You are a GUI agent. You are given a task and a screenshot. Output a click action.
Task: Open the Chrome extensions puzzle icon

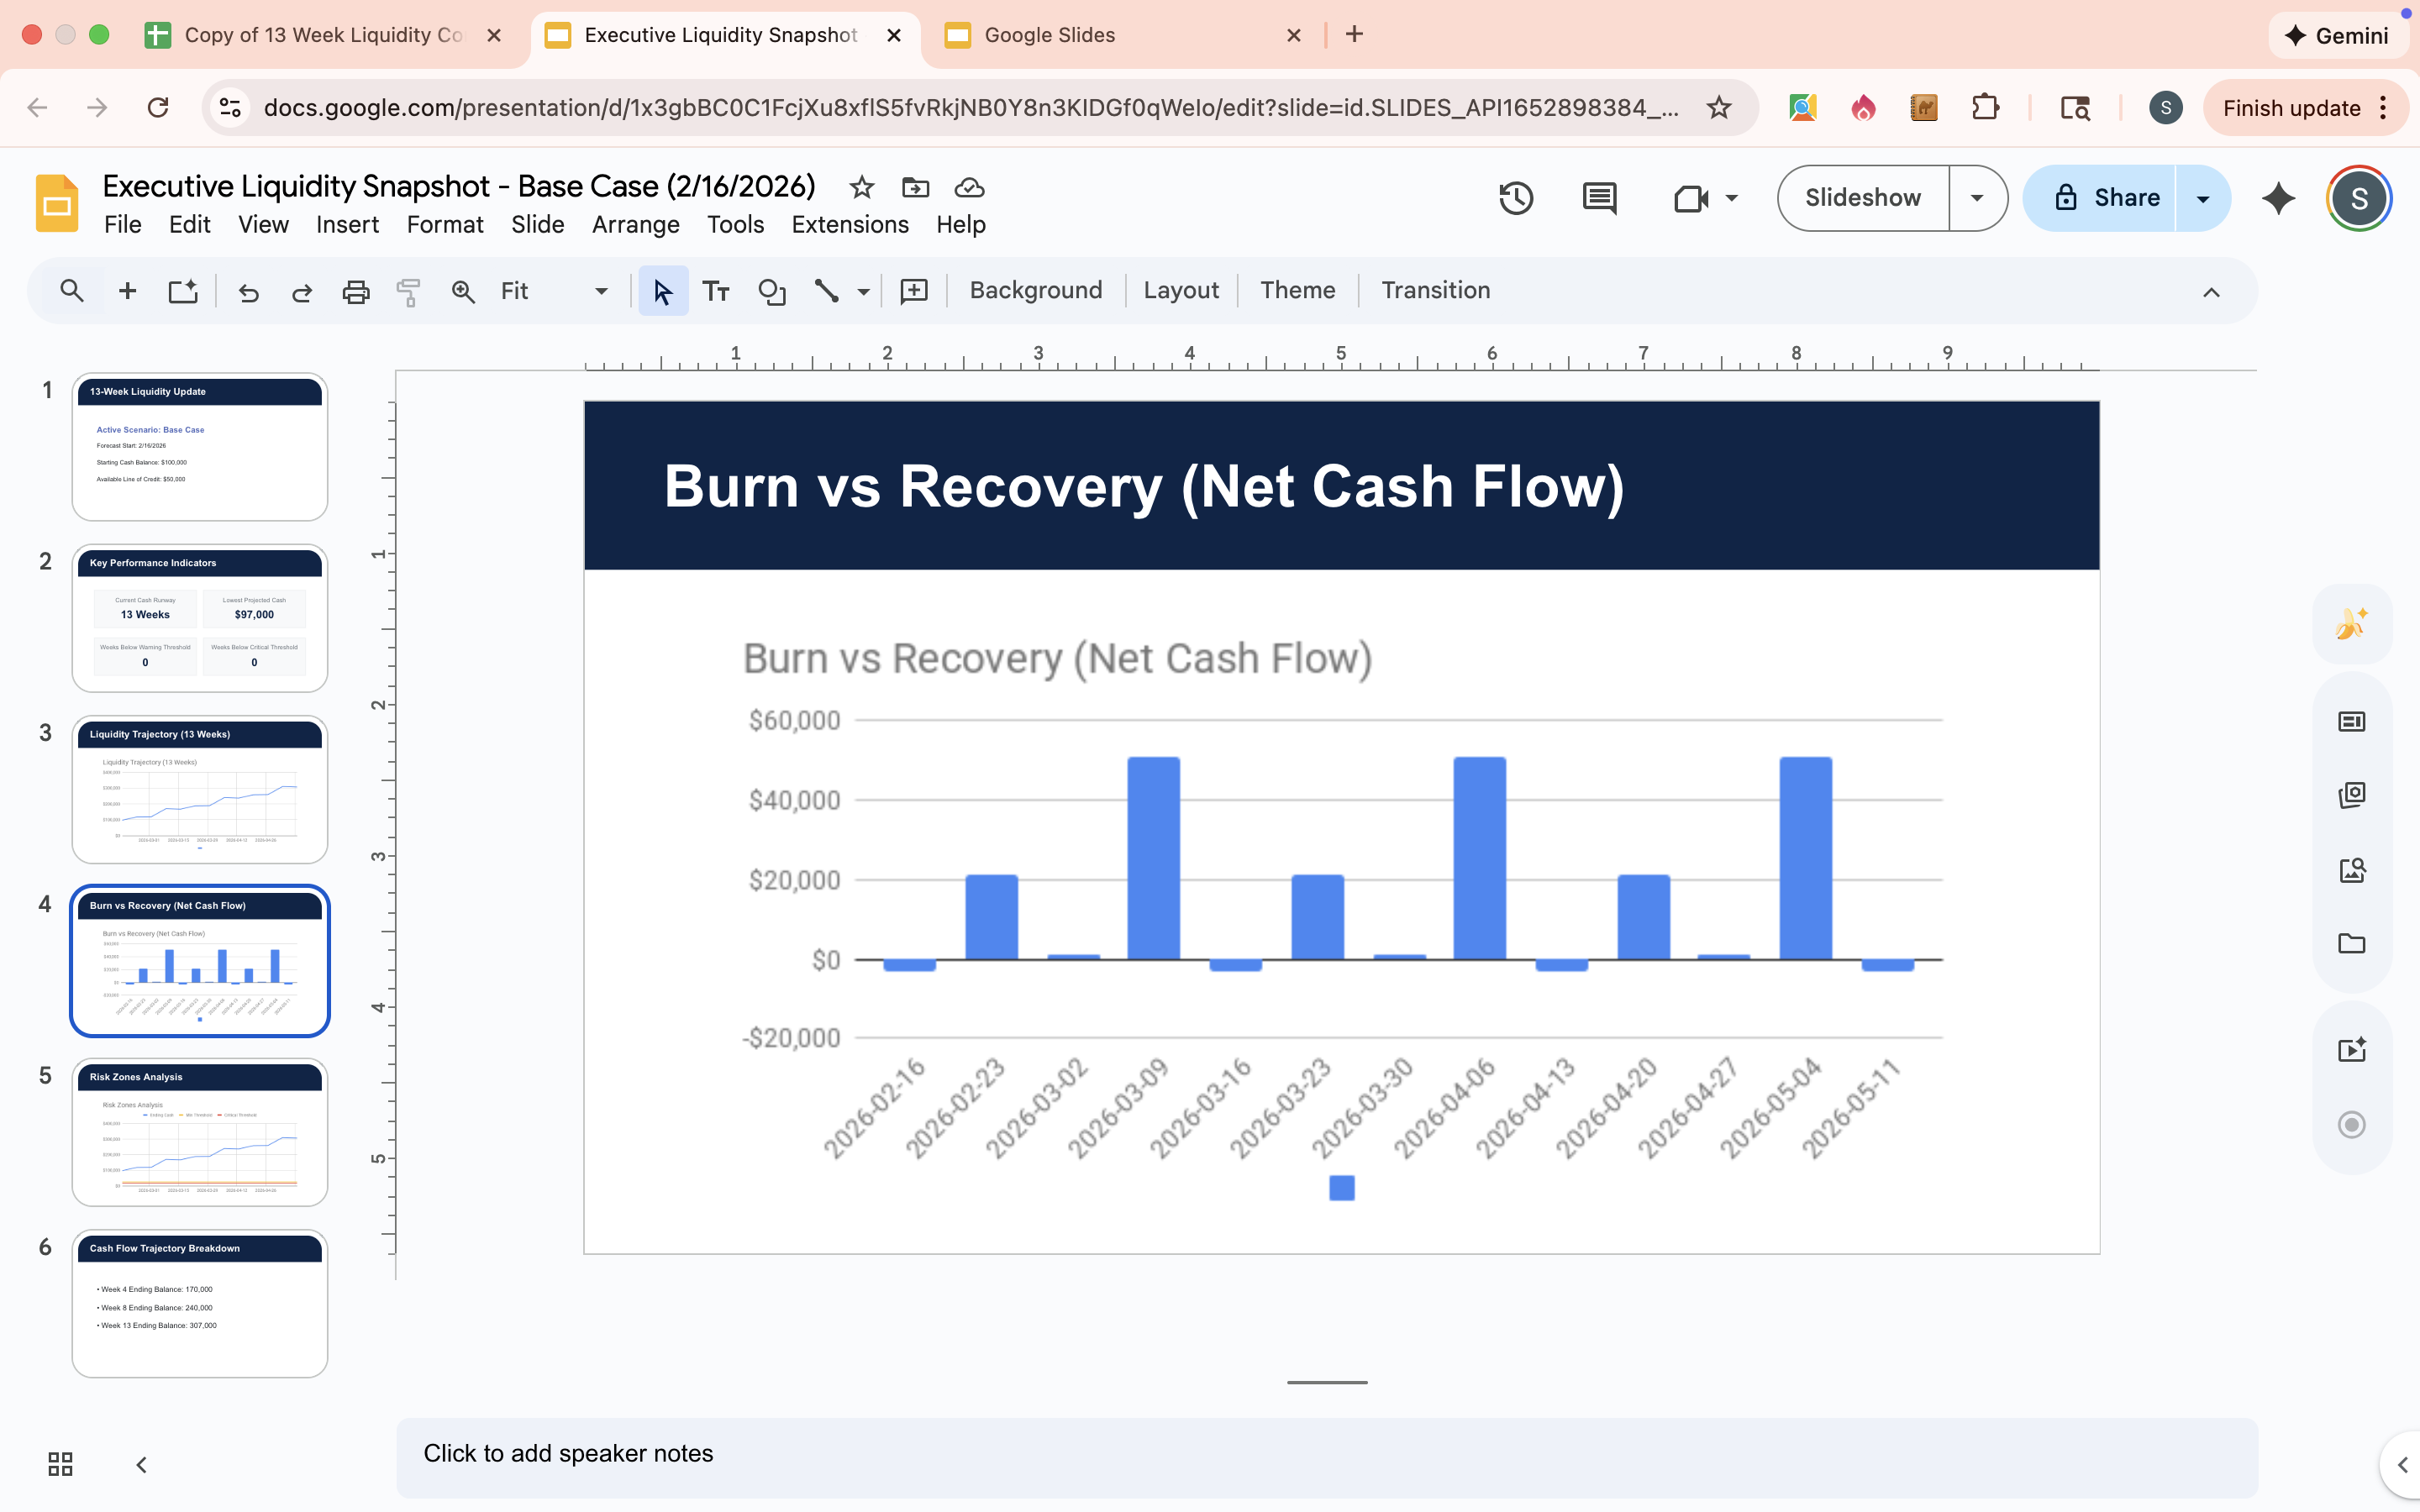pyautogui.click(x=1985, y=108)
